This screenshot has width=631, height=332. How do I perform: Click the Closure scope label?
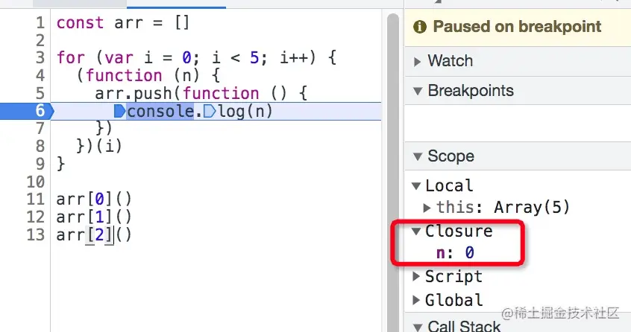click(x=459, y=231)
